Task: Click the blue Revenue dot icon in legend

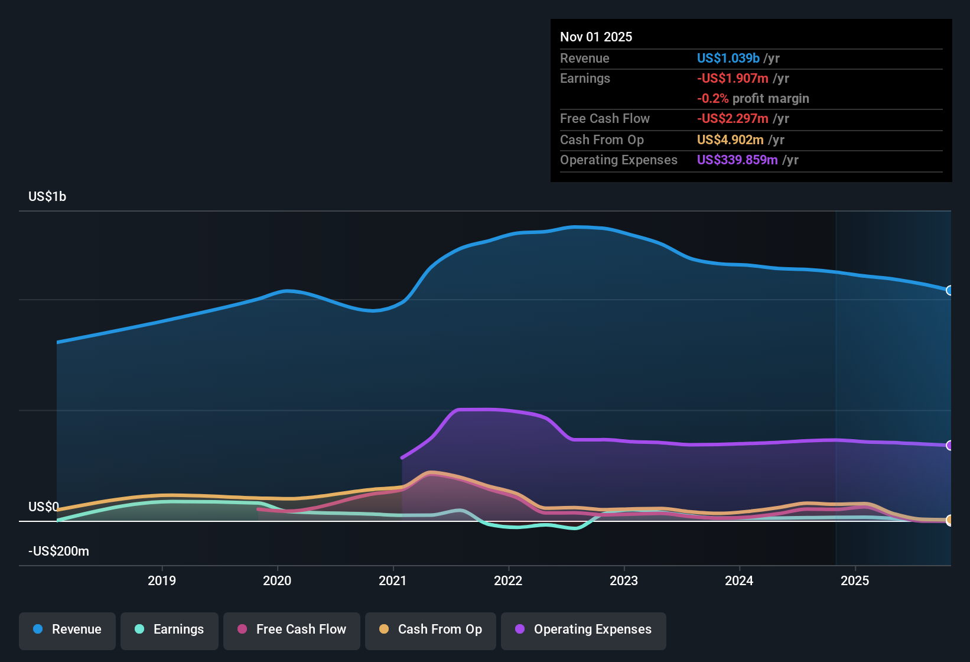Action: [x=38, y=629]
